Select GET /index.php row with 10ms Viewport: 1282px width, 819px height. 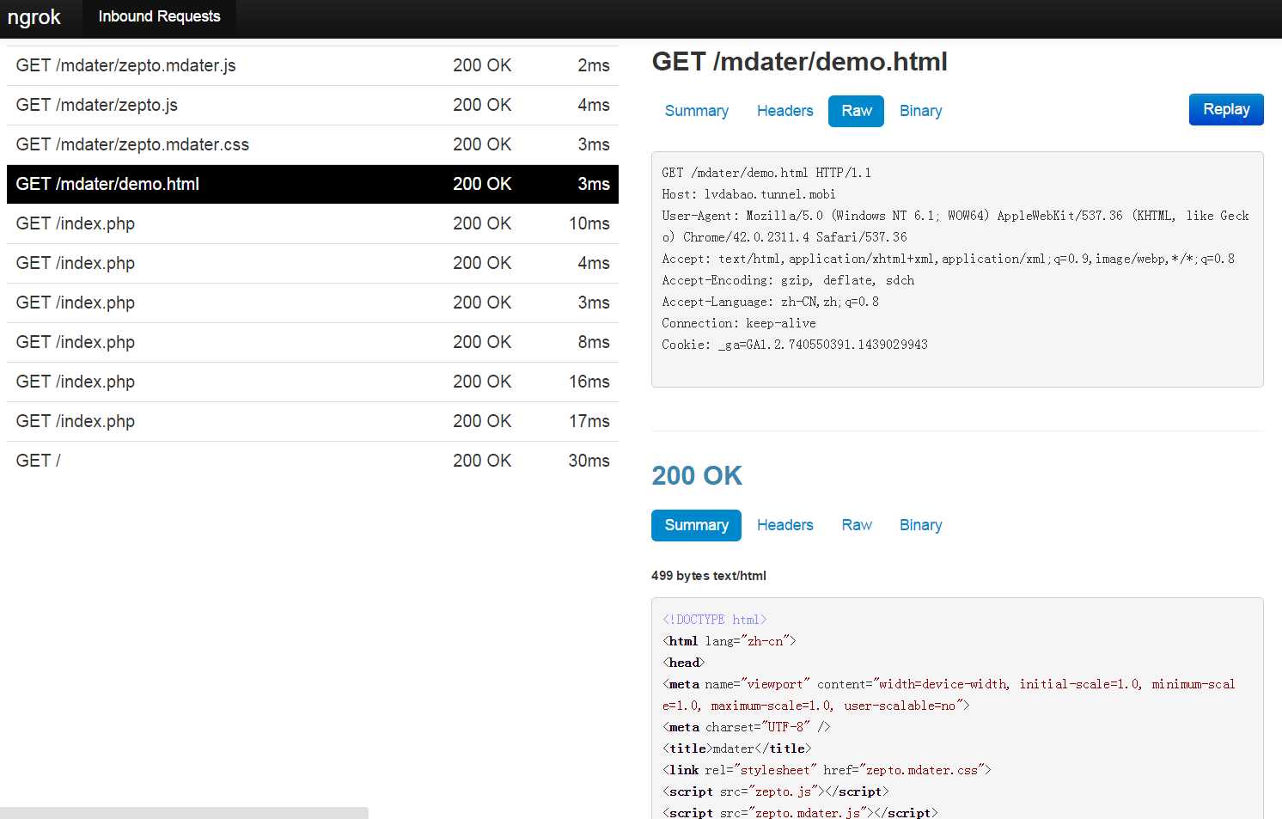tap(313, 223)
